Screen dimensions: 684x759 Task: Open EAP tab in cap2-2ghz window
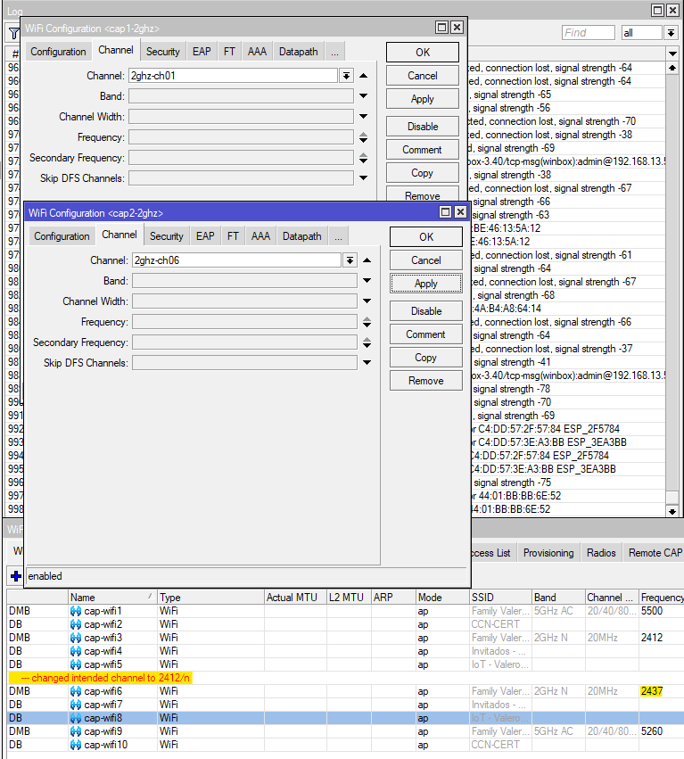[x=205, y=236]
